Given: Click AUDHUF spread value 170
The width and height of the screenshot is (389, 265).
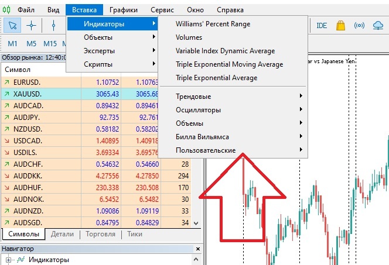Looking at the screenshot, I should (x=183, y=187).
